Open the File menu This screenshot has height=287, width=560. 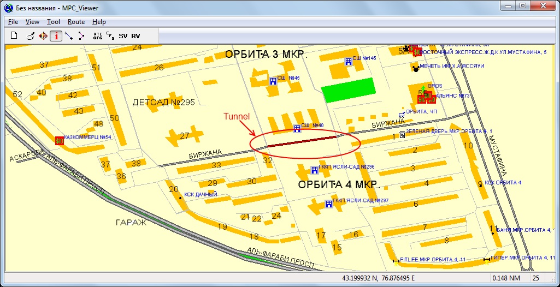click(14, 22)
